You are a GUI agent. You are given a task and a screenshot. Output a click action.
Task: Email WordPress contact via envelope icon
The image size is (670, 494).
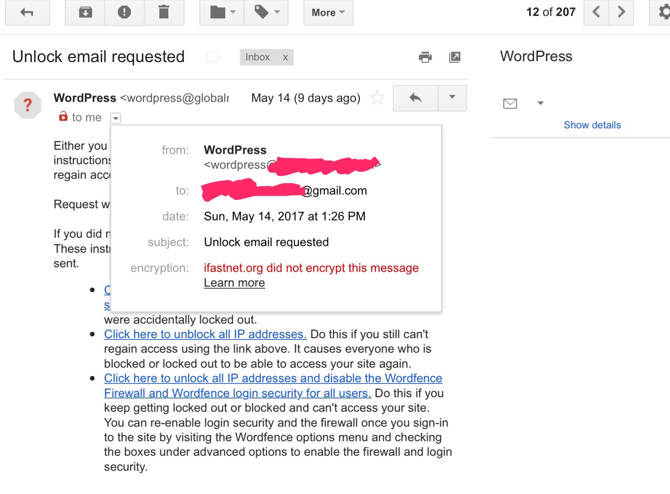[510, 103]
